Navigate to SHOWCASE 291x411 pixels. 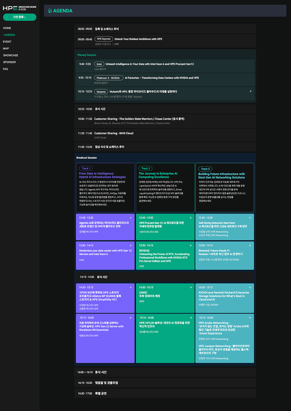(10, 55)
